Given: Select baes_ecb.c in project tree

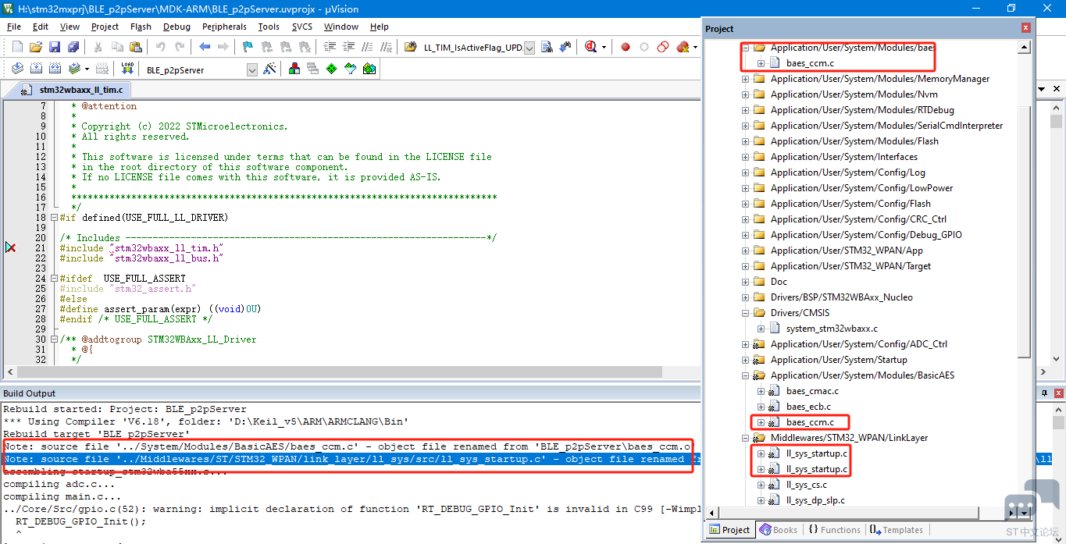Looking at the screenshot, I should click(808, 407).
